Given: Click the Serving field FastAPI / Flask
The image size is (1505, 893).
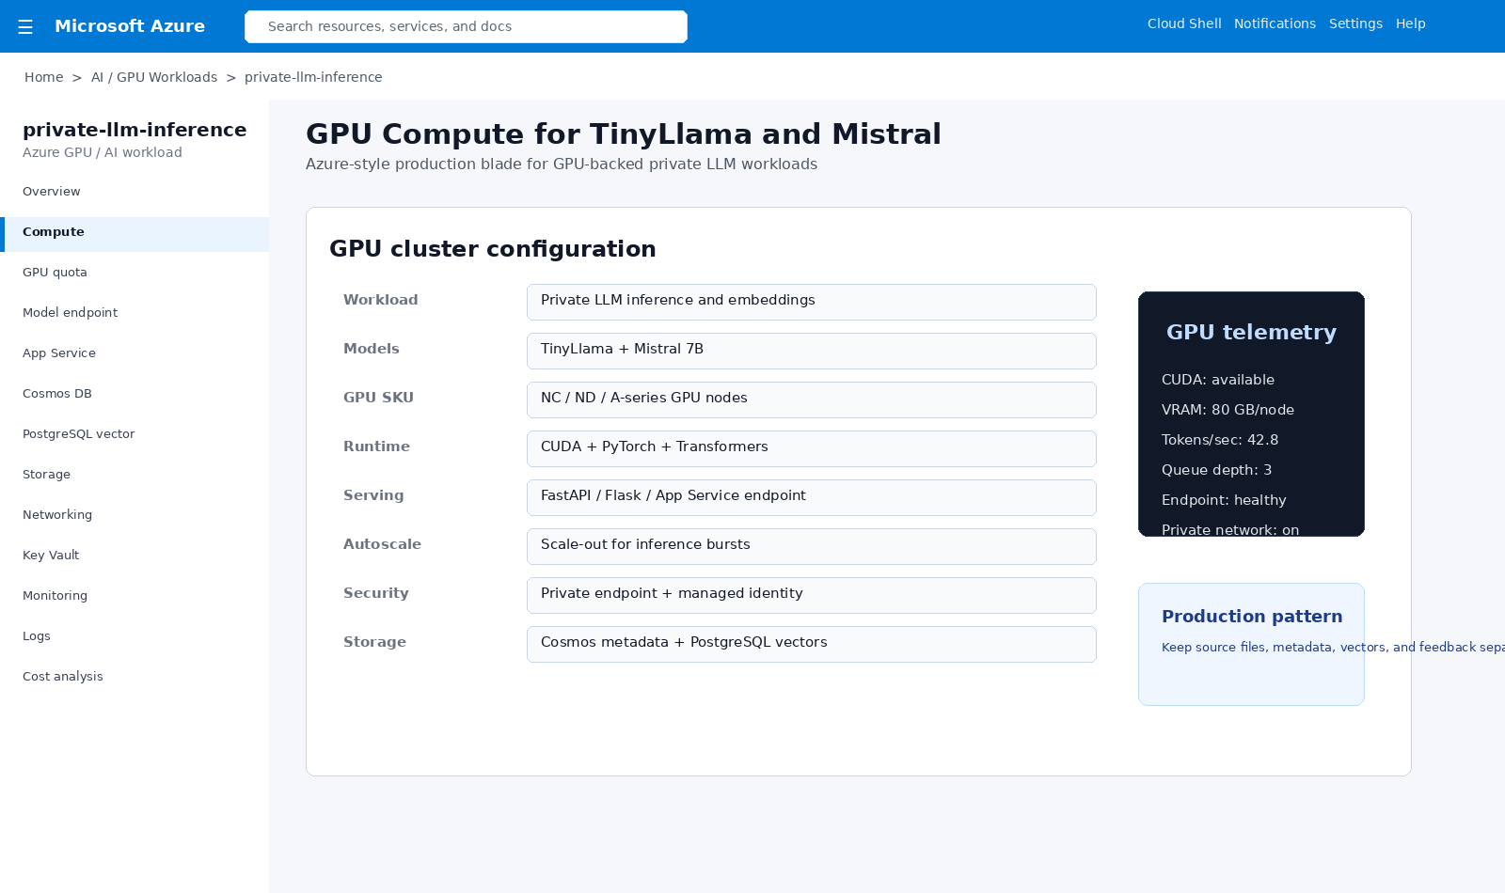Looking at the screenshot, I should pos(812,497).
